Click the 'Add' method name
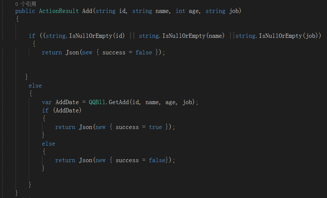 click(87, 11)
